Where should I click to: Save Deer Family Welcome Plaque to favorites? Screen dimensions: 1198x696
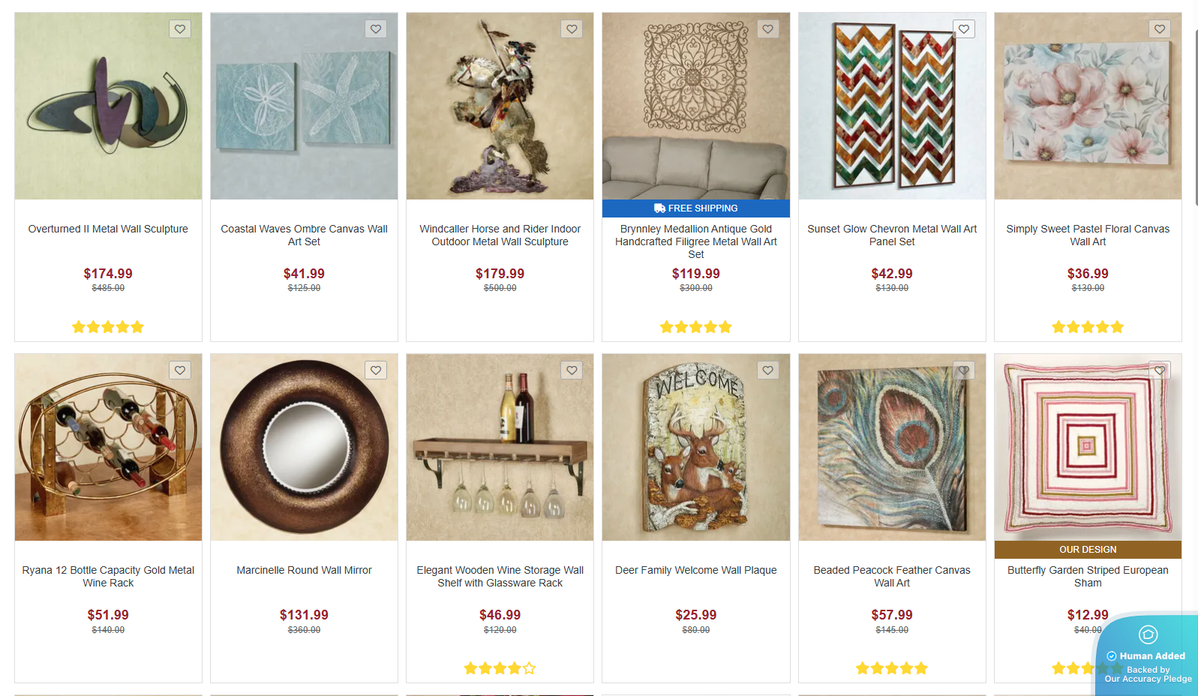coord(767,370)
